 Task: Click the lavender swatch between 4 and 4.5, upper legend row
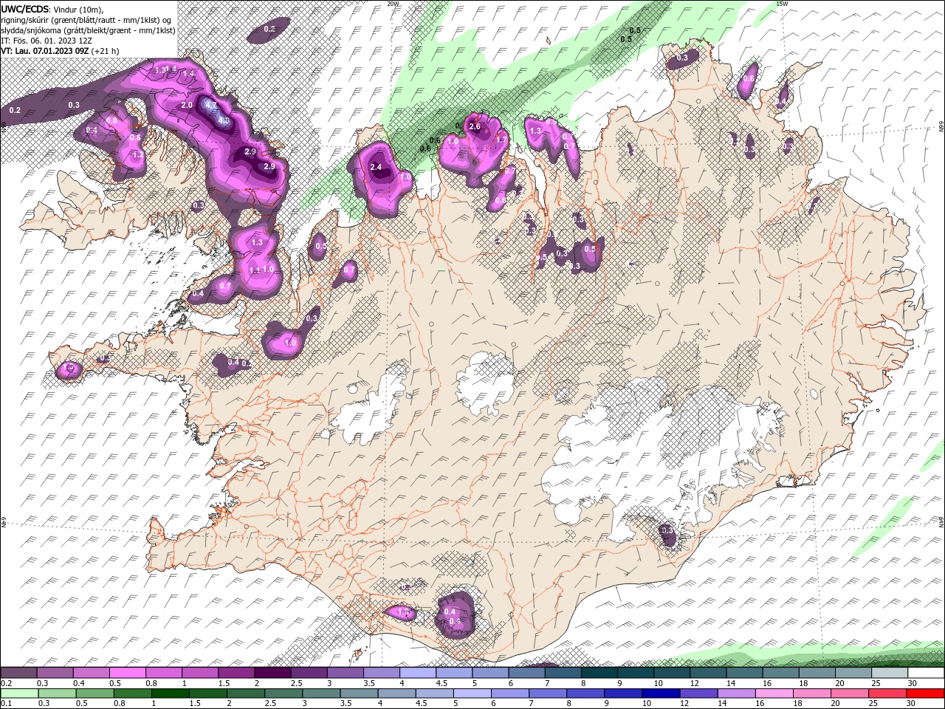pyautogui.click(x=418, y=673)
